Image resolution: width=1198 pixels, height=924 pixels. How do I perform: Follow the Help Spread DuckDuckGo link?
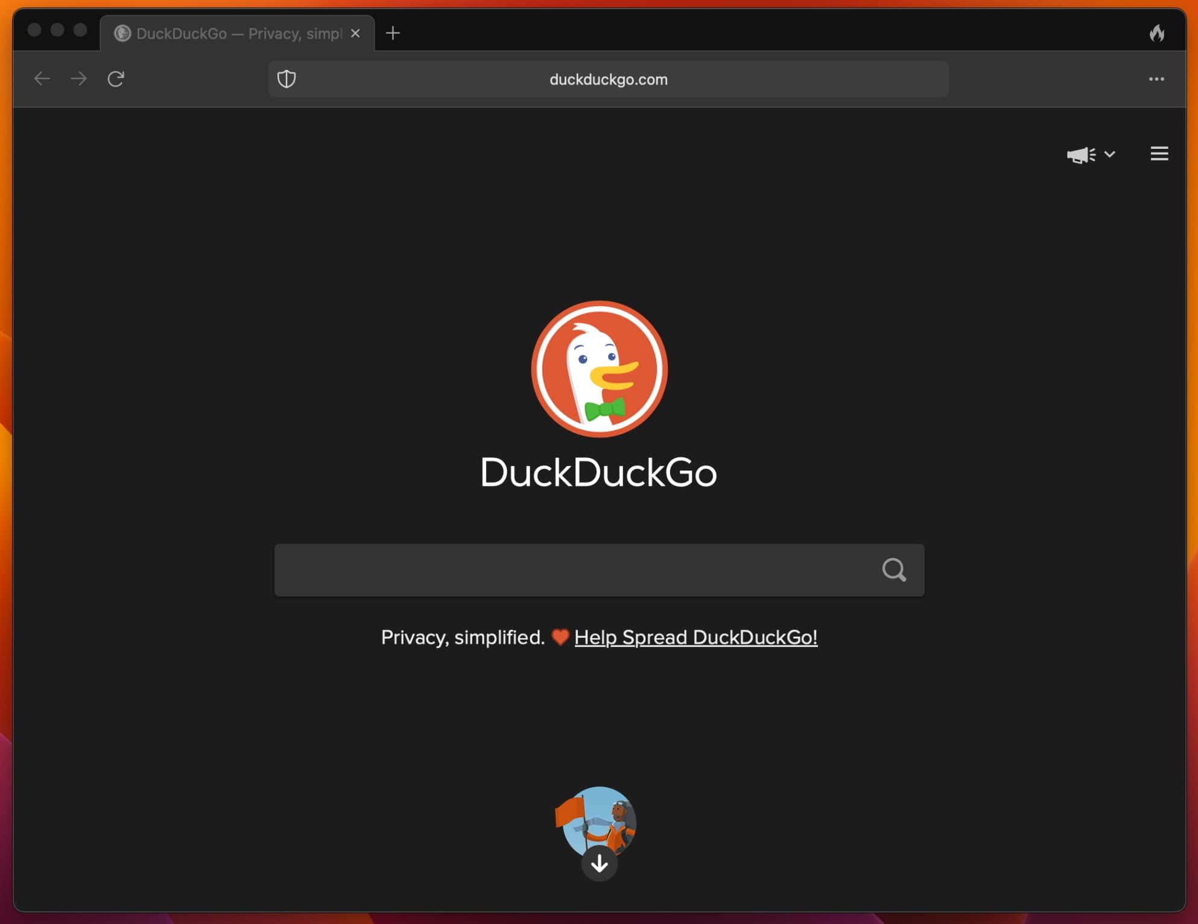[697, 637]
